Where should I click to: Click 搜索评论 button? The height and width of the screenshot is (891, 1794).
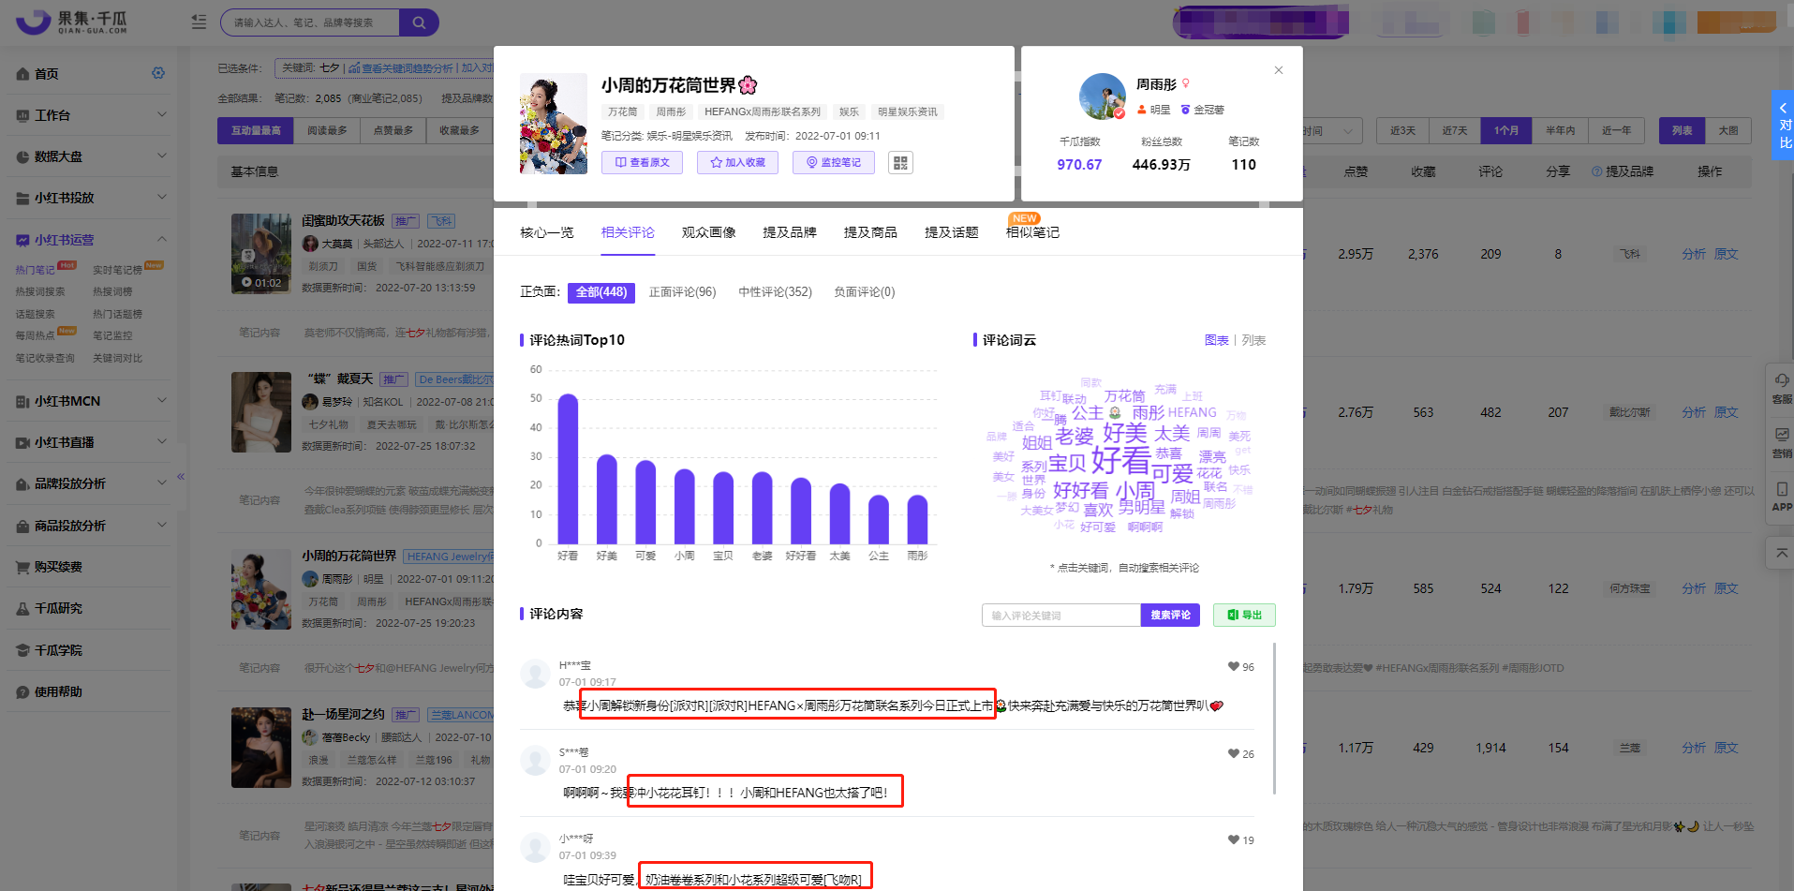(x=1170, y=616)
